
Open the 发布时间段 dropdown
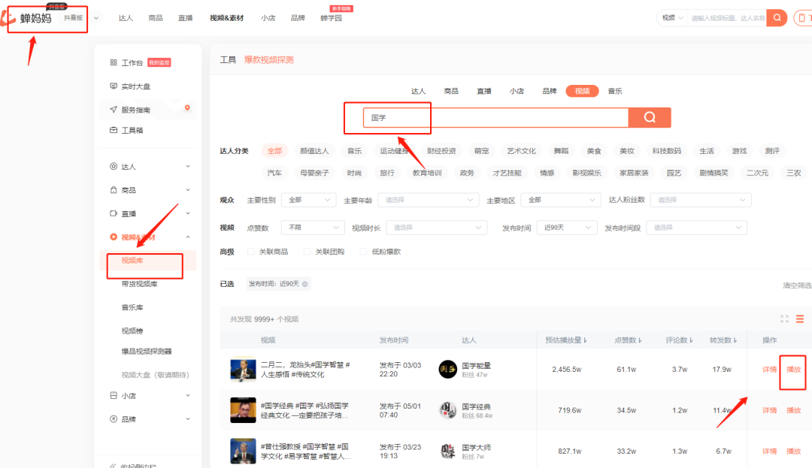[x=696, y=228]
